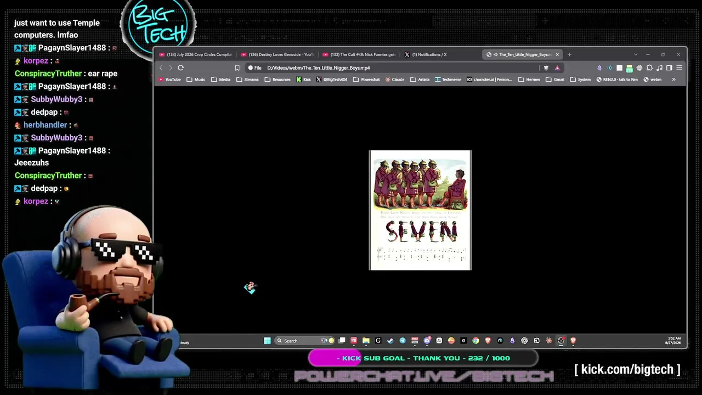702x395 pixels.
Task: Show hidden bookmarks with the overflow chevron
Action: tap(674, 80)
